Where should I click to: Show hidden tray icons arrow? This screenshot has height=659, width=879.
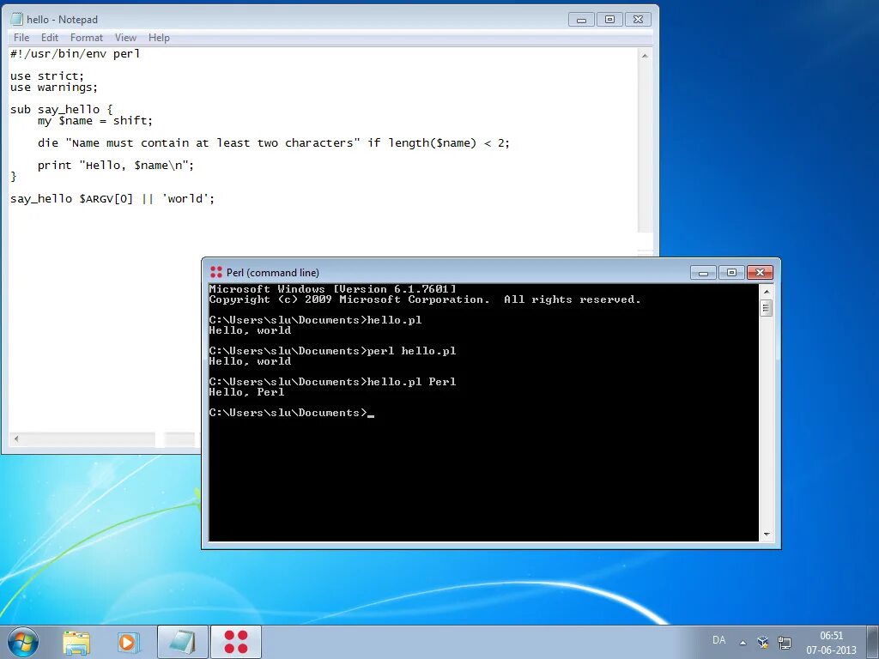[x=743, y=643]
